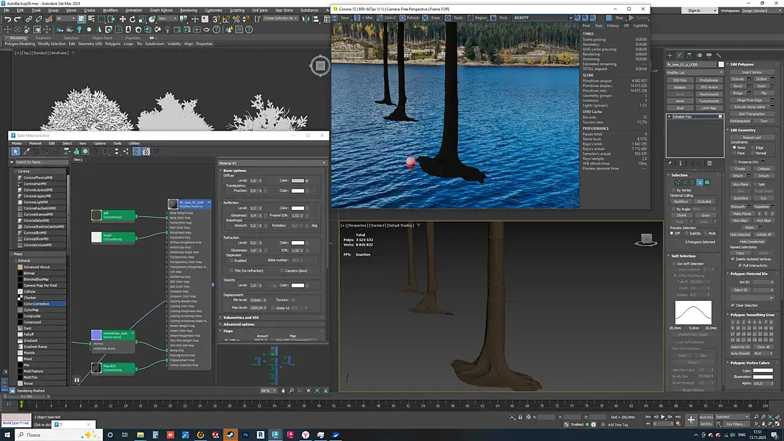
Task: Click the TurboSmooth modifier button
Action: coord(708,101)
